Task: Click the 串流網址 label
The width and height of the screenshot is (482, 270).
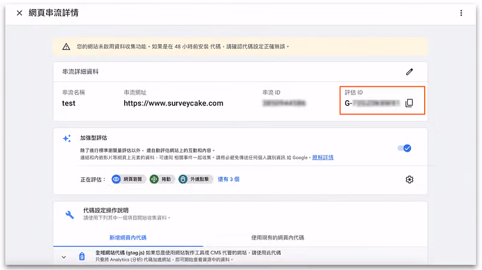Action: (135, 92)
